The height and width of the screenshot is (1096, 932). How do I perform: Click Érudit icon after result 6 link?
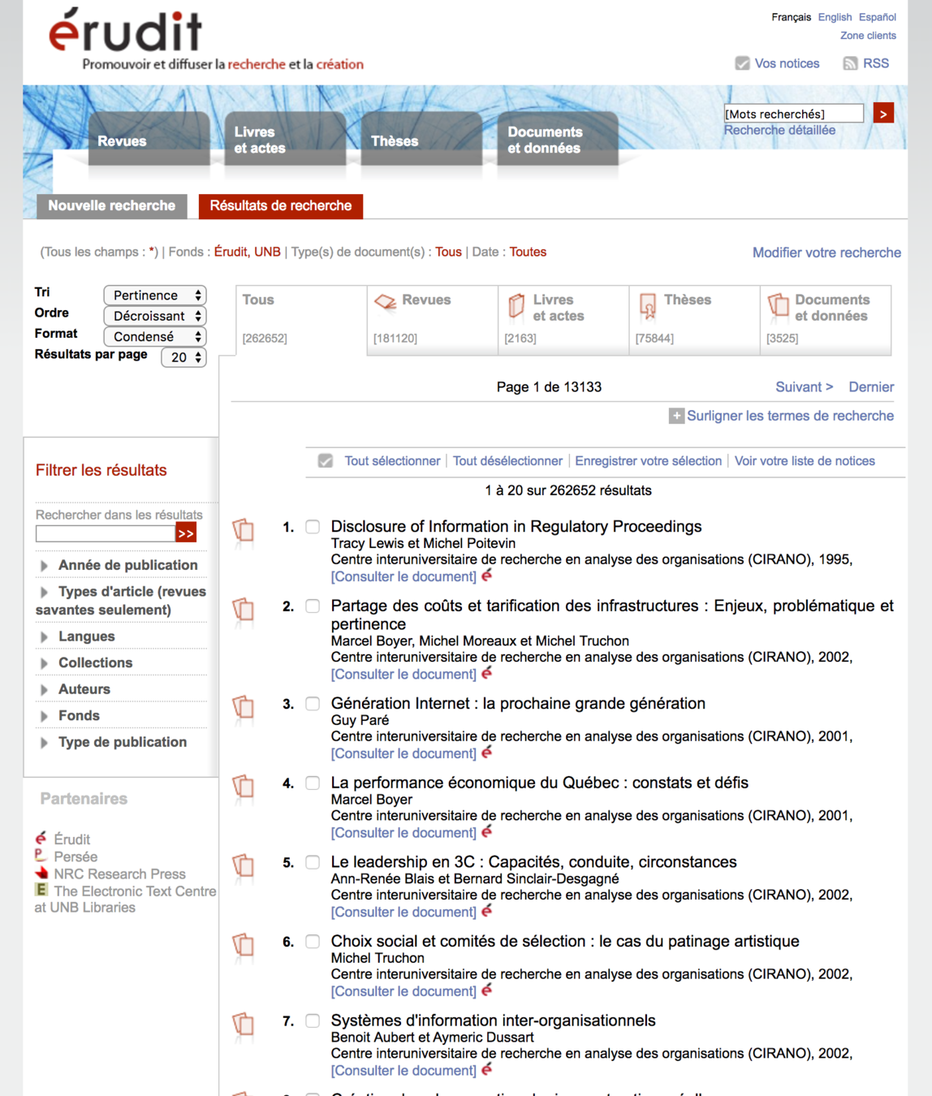pos(487,990)
